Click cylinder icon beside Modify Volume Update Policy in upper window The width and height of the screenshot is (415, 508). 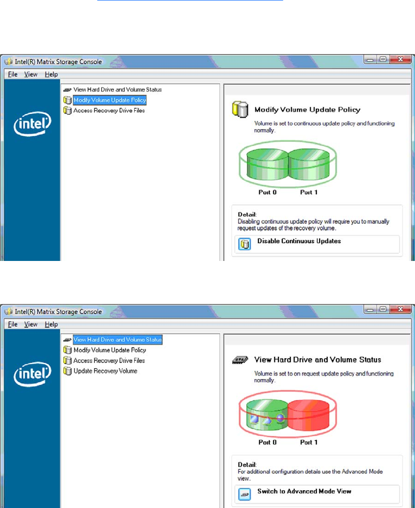[x=68, y=100]
